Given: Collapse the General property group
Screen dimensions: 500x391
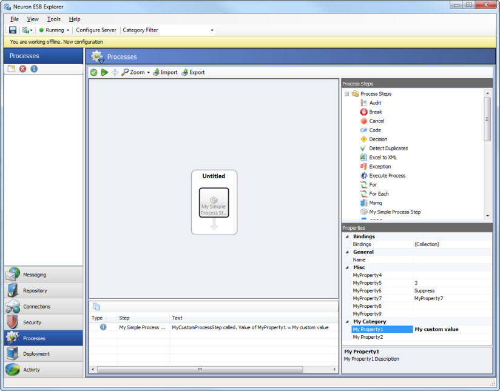Looking at the screenshot, I should 347,252.
